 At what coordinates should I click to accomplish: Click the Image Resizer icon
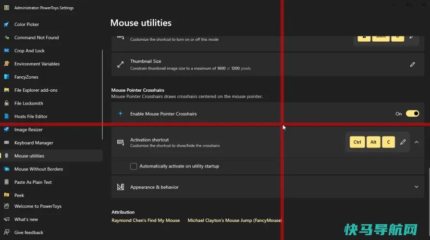[7, 129]
